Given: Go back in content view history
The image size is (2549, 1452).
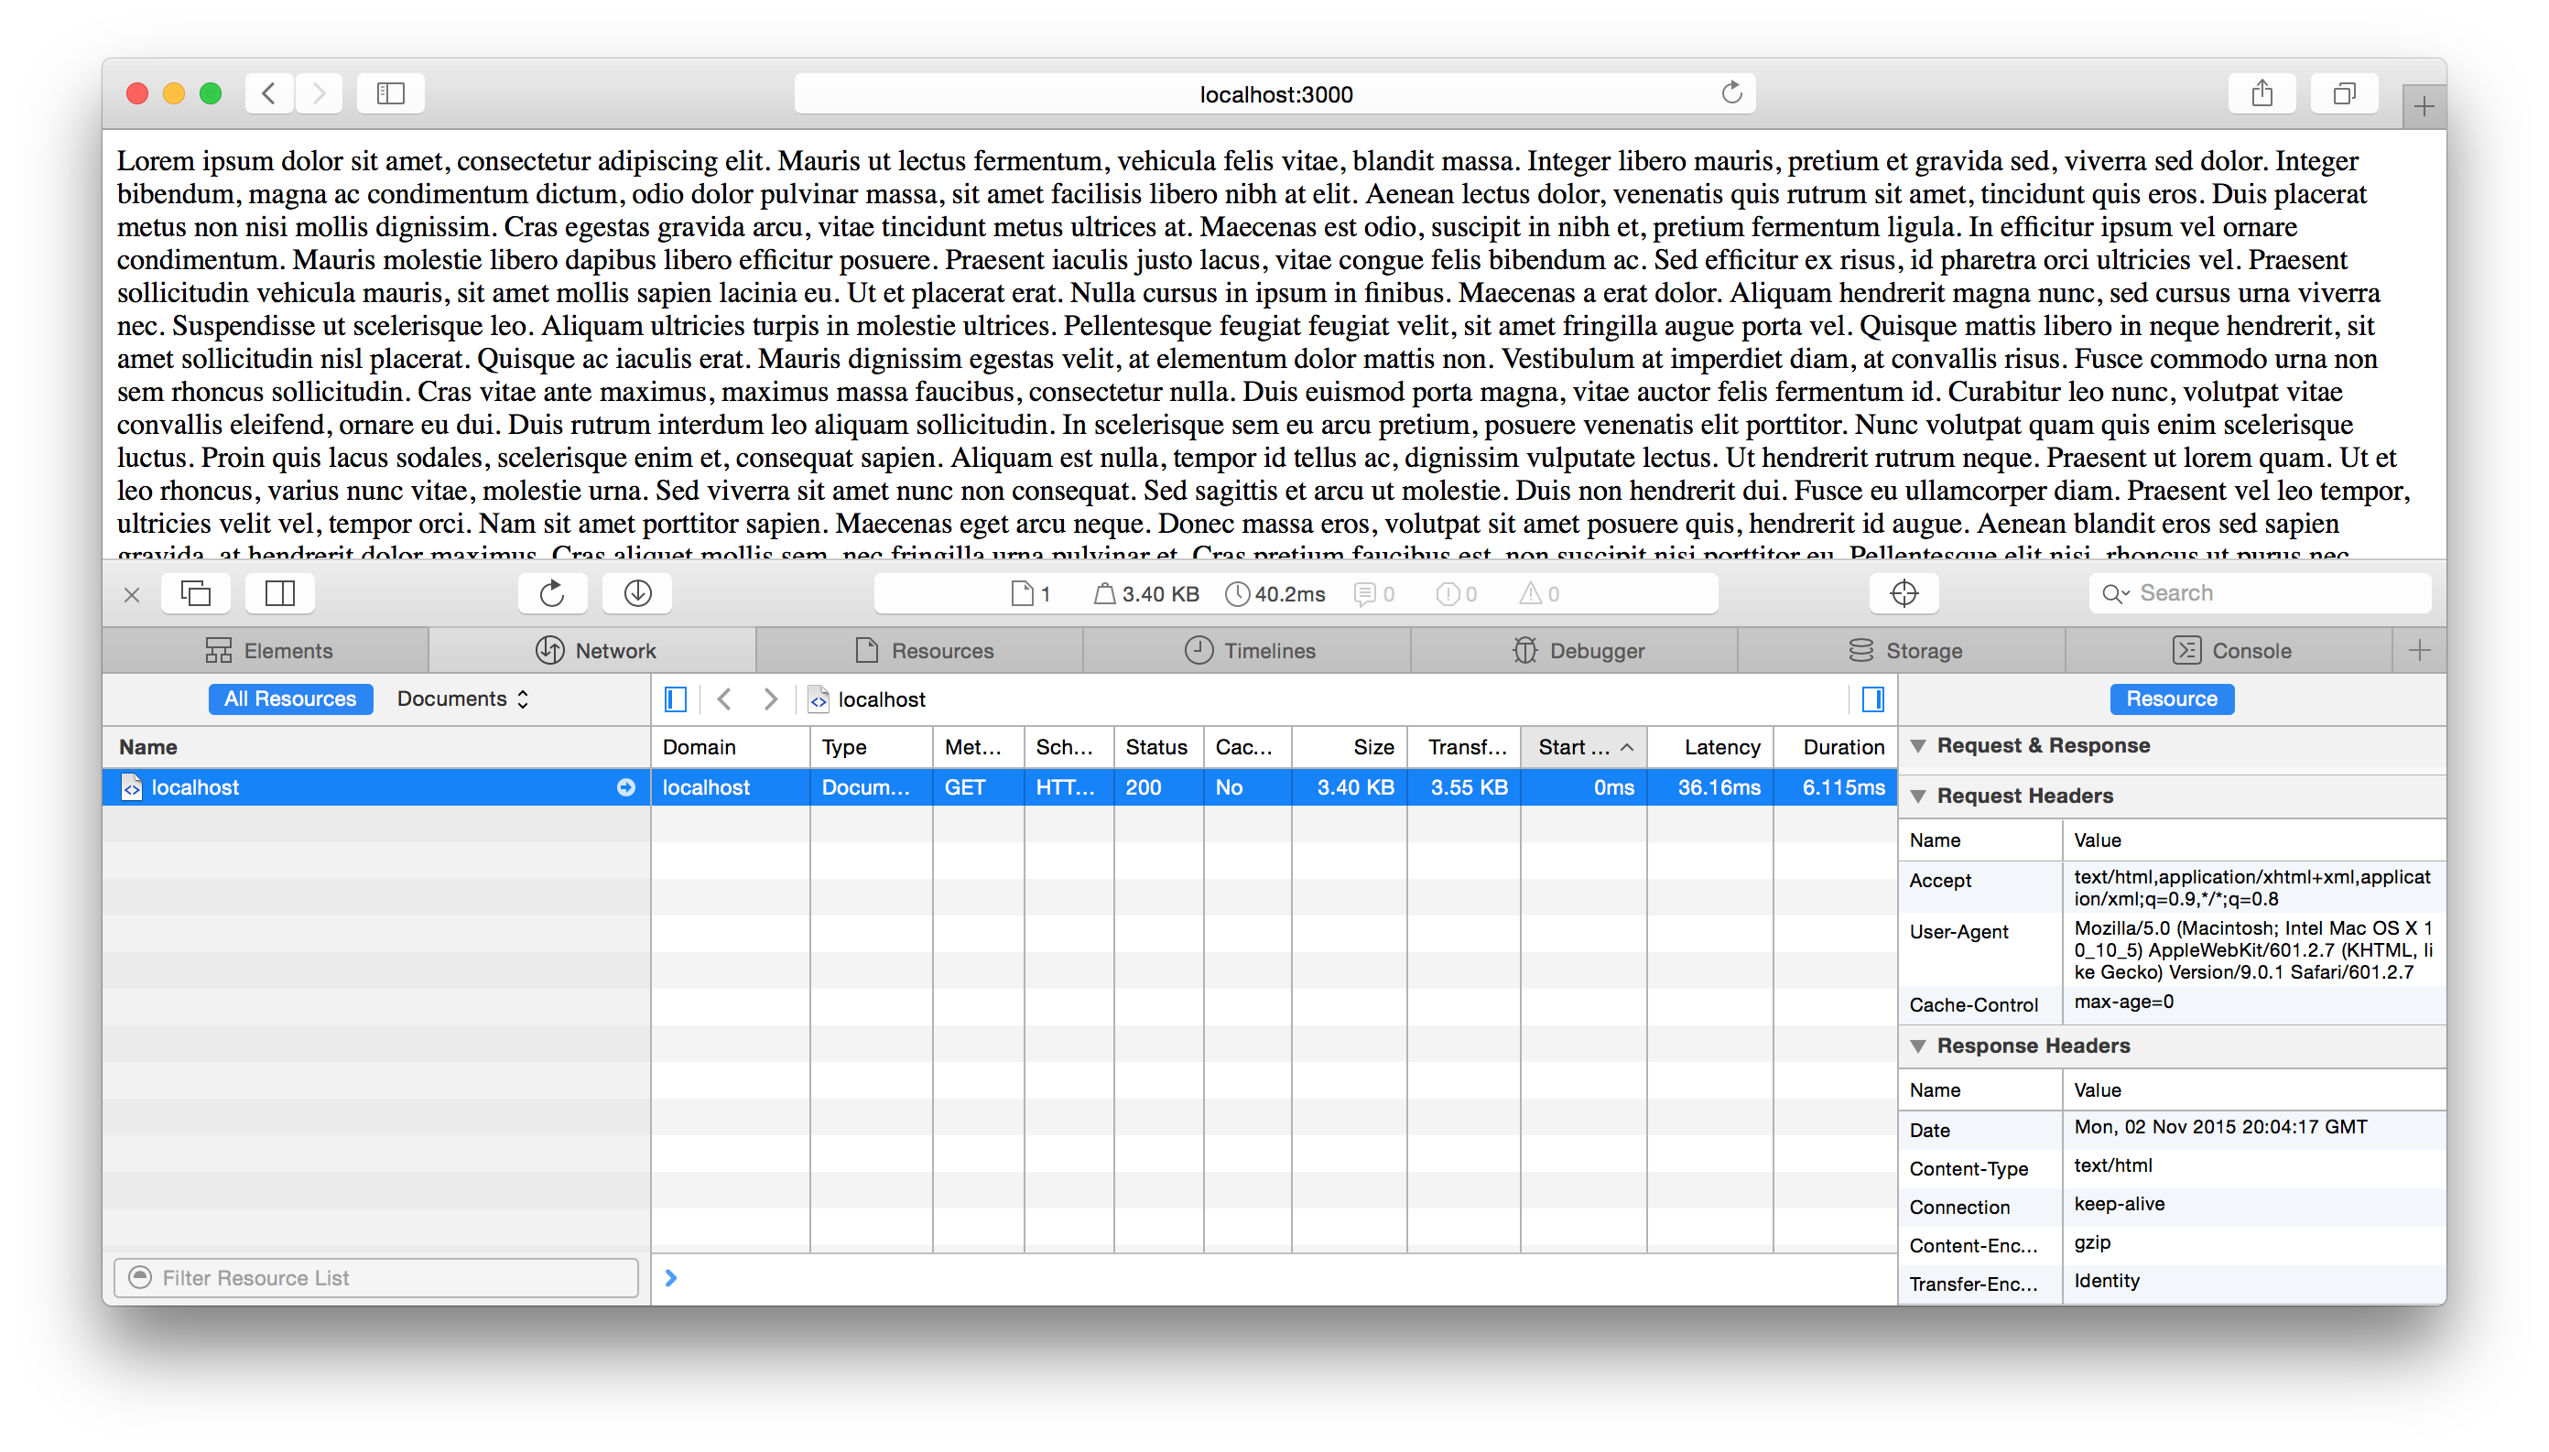Looking at the screenshot, I should [x=725, y=700].
